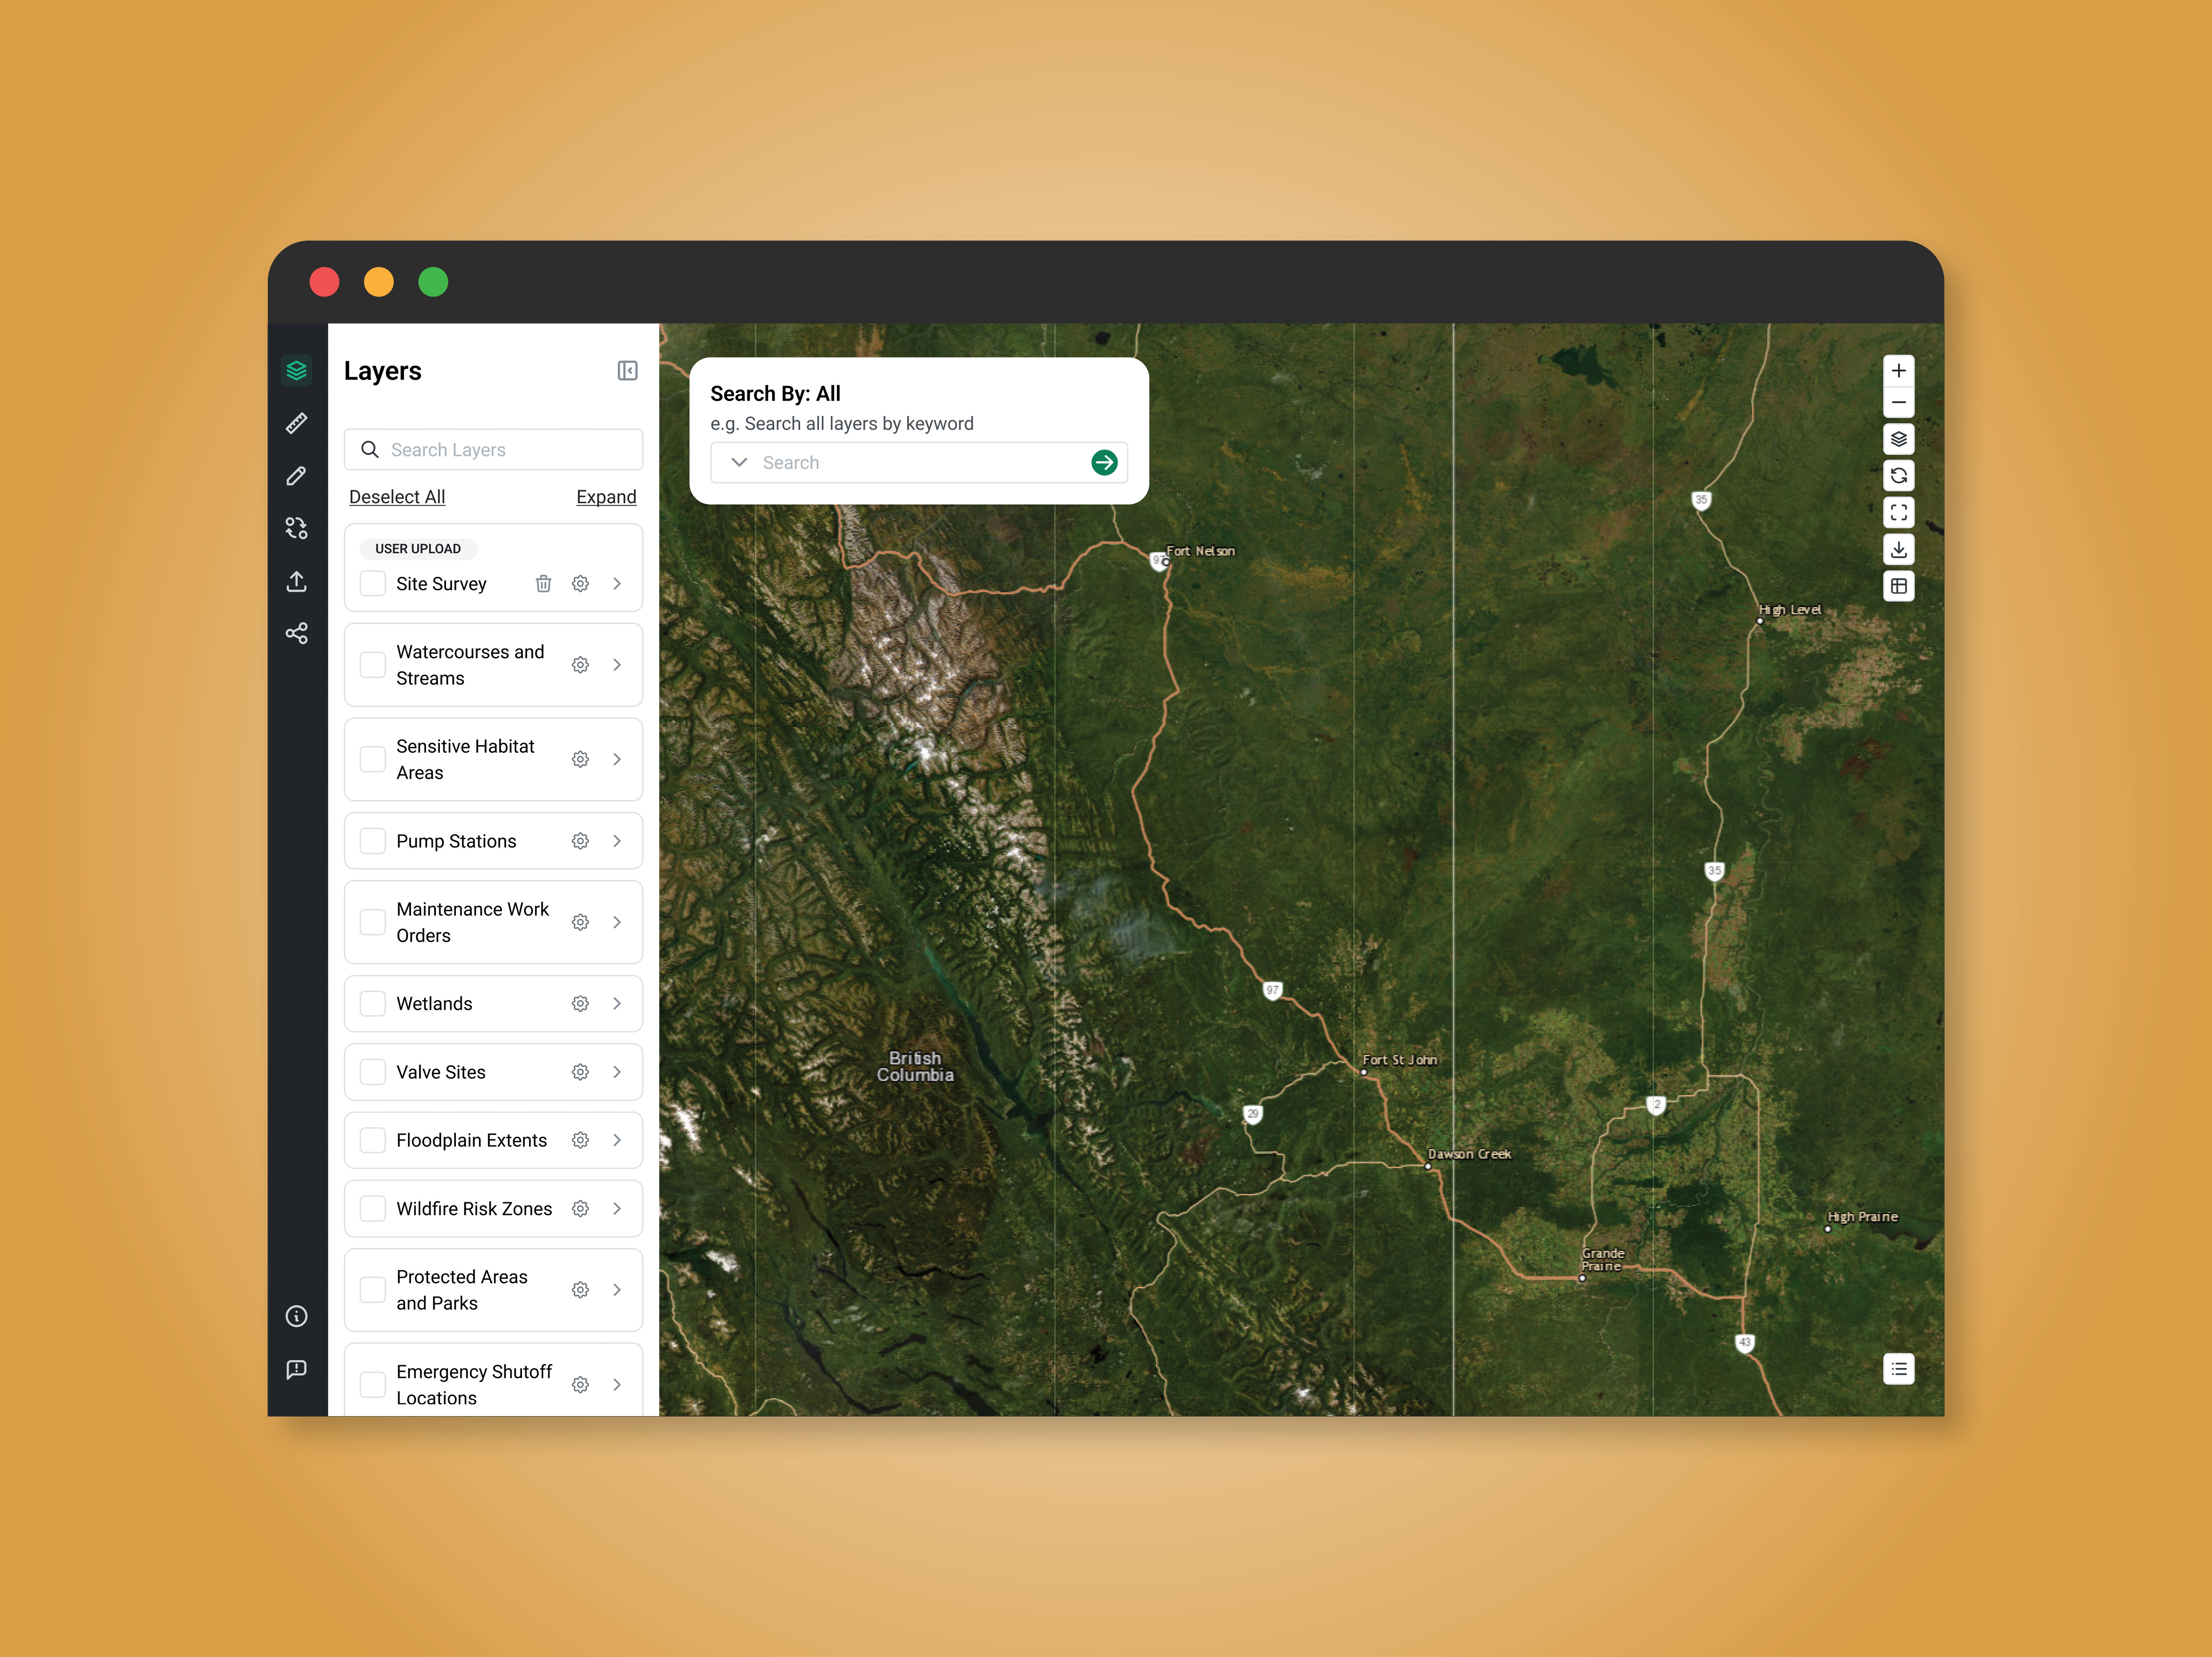This screenshot has width=2212, height=1657.
Task: Expand Wetlands layer chevron
Action: coord(617,1004)
